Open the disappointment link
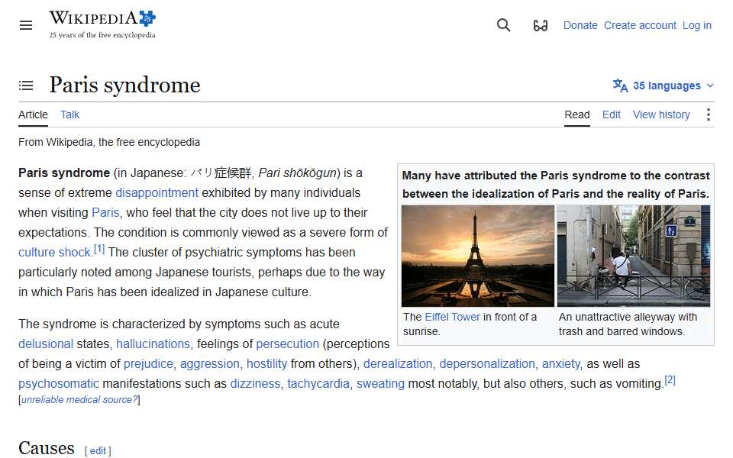The image size is (733, 458). click(x=157, y=192)
